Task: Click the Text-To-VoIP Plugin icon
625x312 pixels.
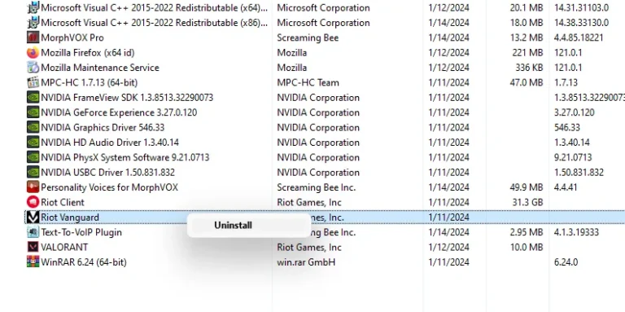Action: 33,232
